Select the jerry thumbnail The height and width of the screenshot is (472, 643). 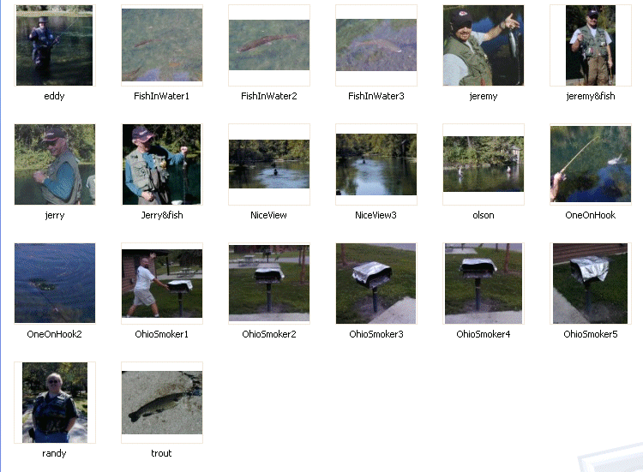tap(55, 164)
